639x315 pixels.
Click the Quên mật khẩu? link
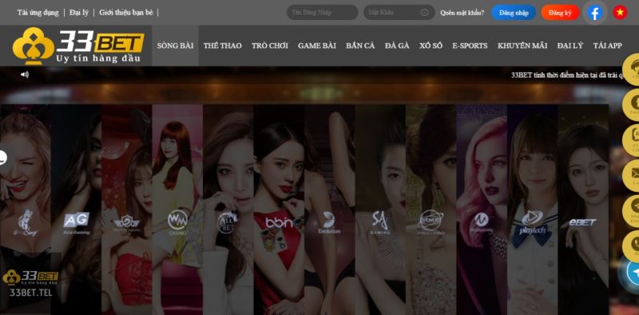pyautogui.click(x=462, y=13)
